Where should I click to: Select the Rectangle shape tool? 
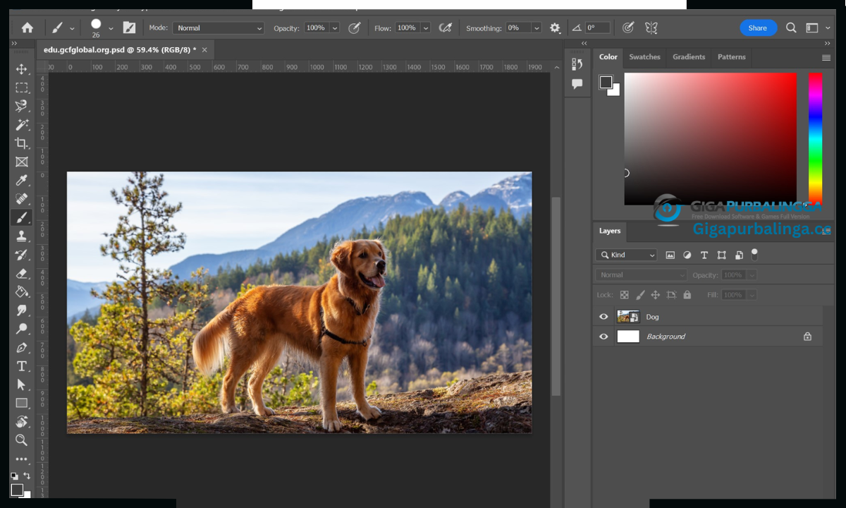pyautogui.click(x=21, y=403)
